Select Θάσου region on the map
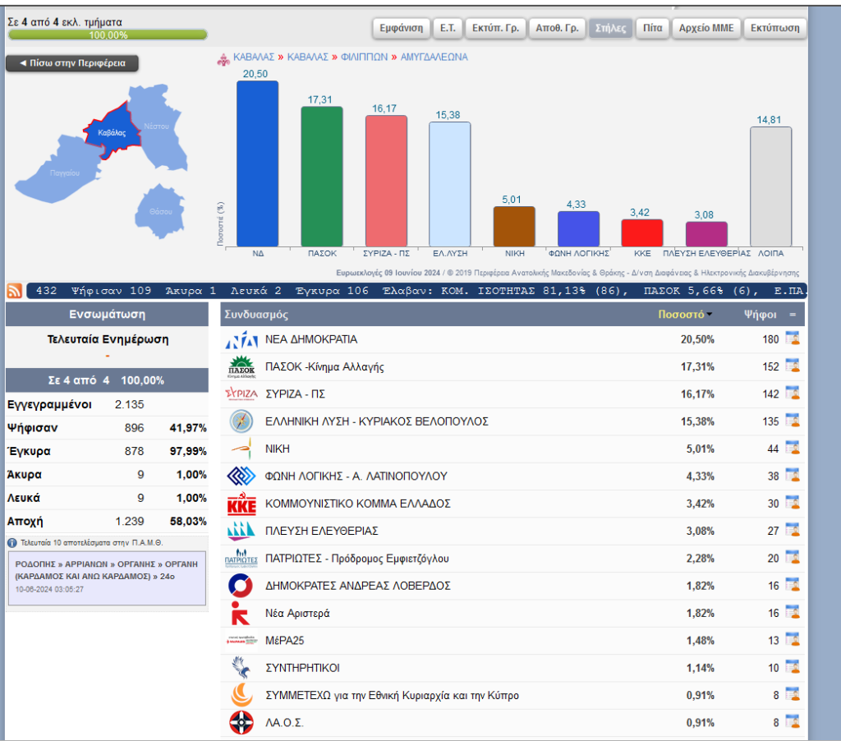841x741 pixels. tap(159, 209)
